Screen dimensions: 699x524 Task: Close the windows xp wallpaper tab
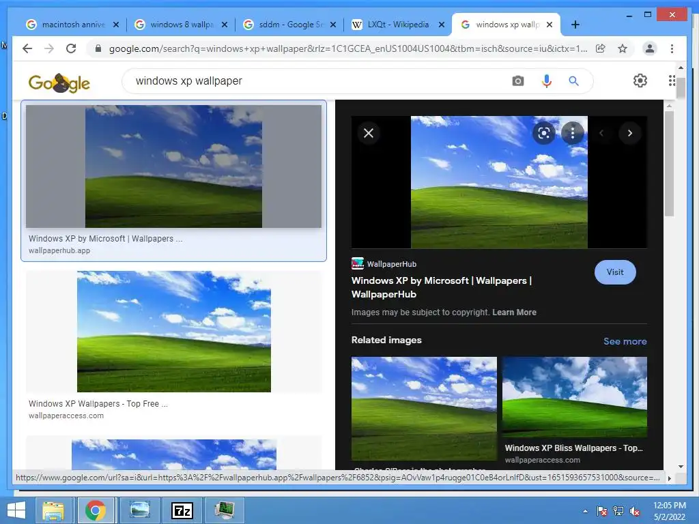click(550, 25)
